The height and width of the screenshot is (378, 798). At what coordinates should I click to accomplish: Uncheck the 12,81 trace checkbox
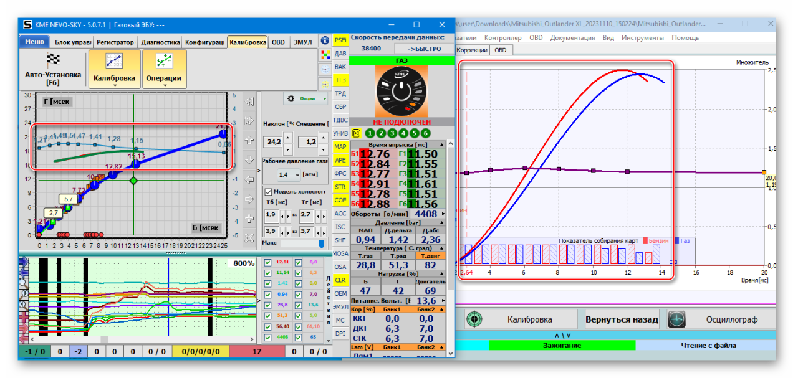(x=267, y=262)
